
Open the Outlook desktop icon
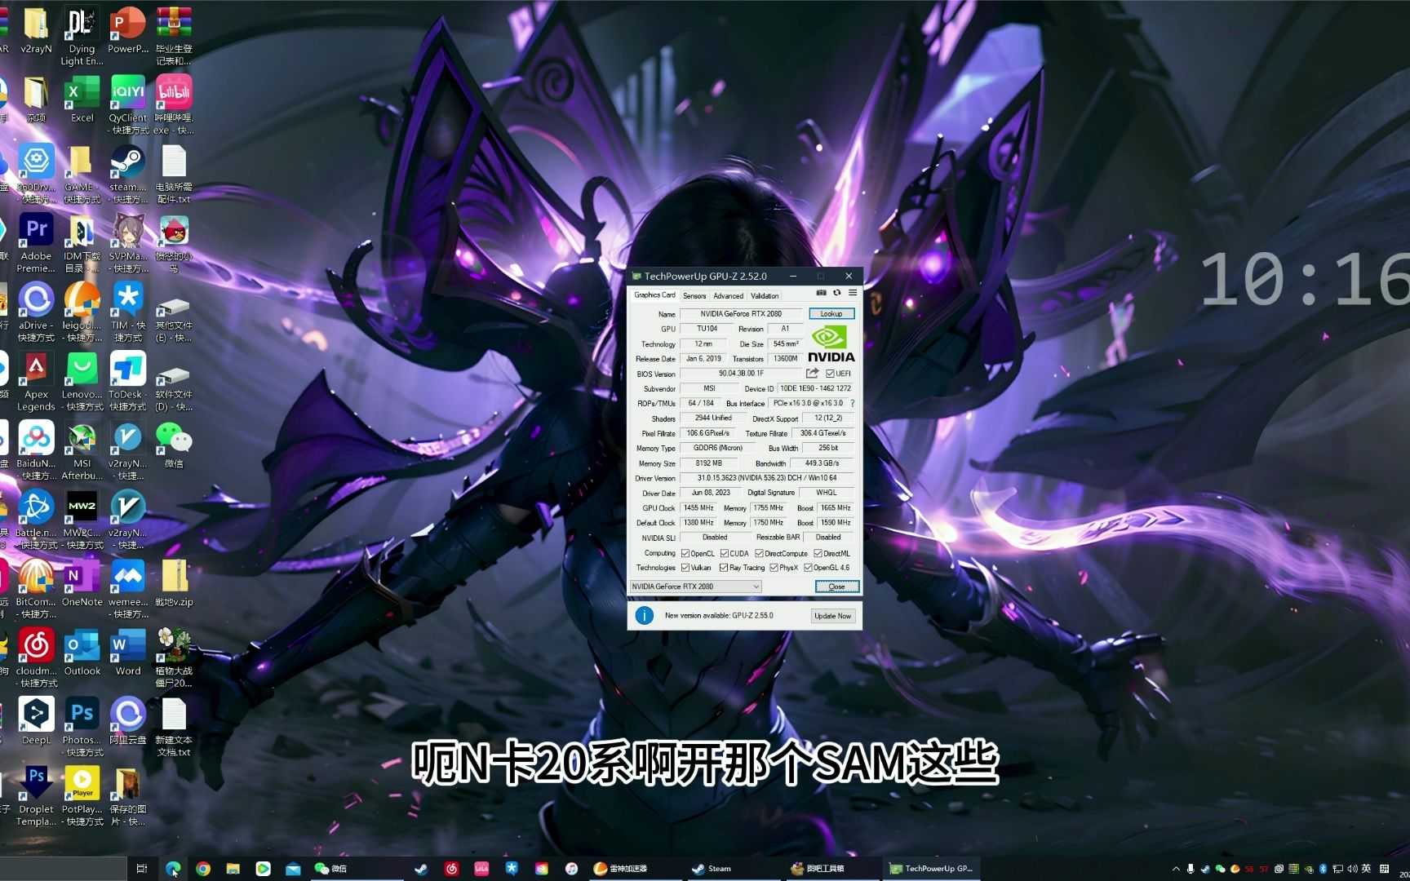tap(82, 652)
